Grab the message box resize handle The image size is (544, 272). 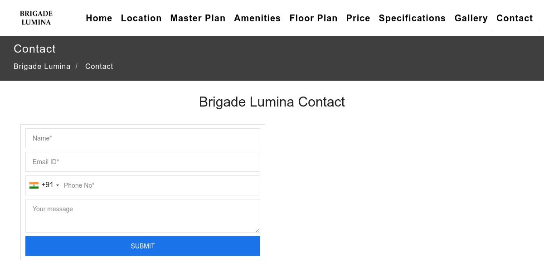pyautogui.click(x=257, y=230)
